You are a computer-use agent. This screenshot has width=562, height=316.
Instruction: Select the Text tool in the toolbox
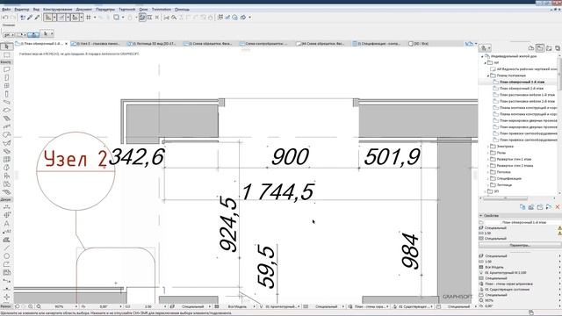6,223
